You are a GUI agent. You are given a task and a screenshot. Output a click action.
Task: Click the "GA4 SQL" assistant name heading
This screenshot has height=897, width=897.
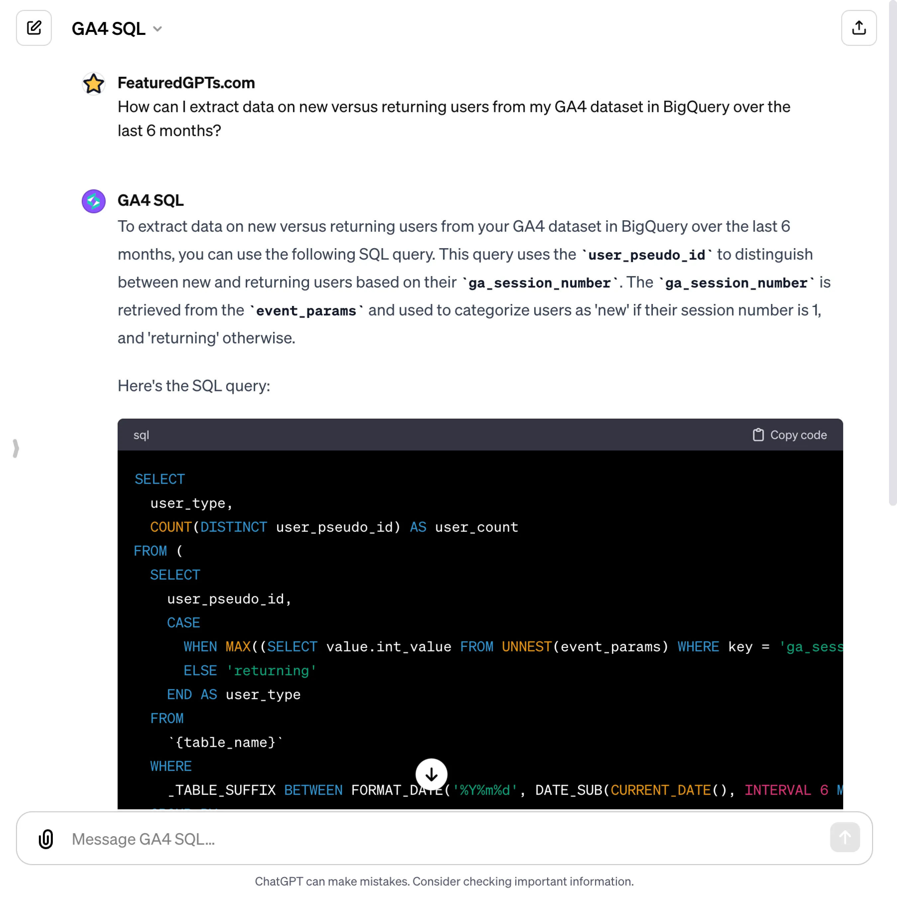(x=150, y=200)
